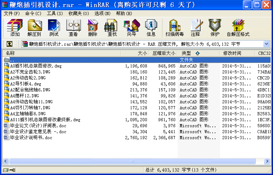
Task: Select the parent folder ".." row
Action: pos(13,60)
